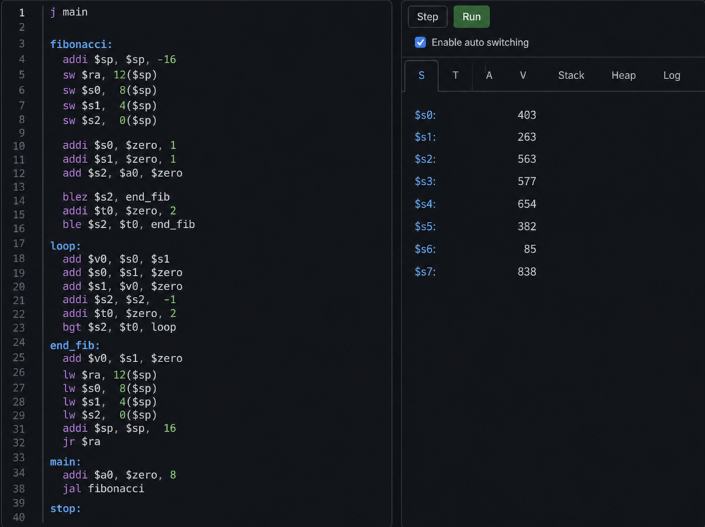Viewport: 705px width, 527px height.
Task: Open the Log tab
Action: [671, 76]
